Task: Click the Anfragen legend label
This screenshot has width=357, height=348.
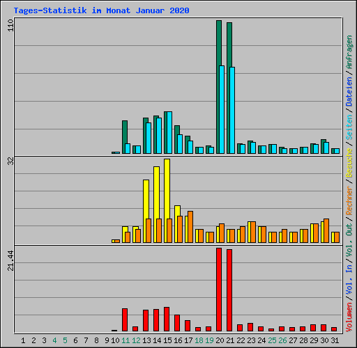Action: click(349, 52)
